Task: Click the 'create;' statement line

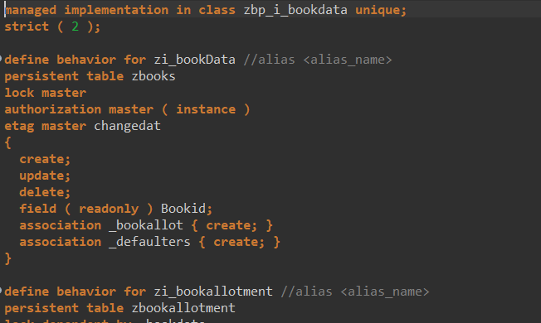Action: click(45, 159)
